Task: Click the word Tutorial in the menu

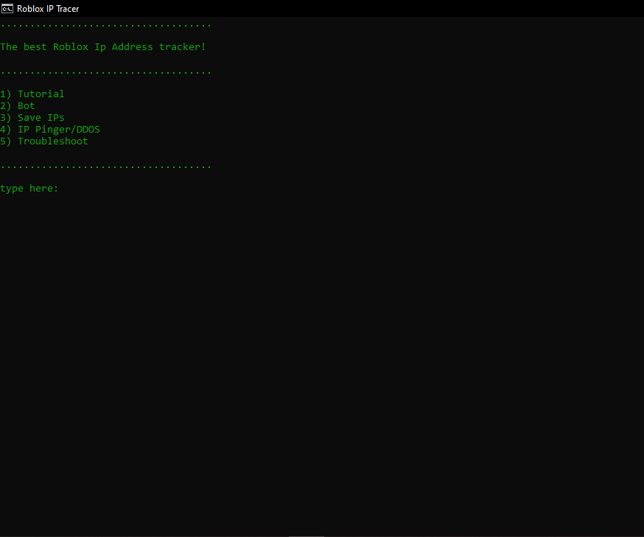Action: [x=41, y=94]
